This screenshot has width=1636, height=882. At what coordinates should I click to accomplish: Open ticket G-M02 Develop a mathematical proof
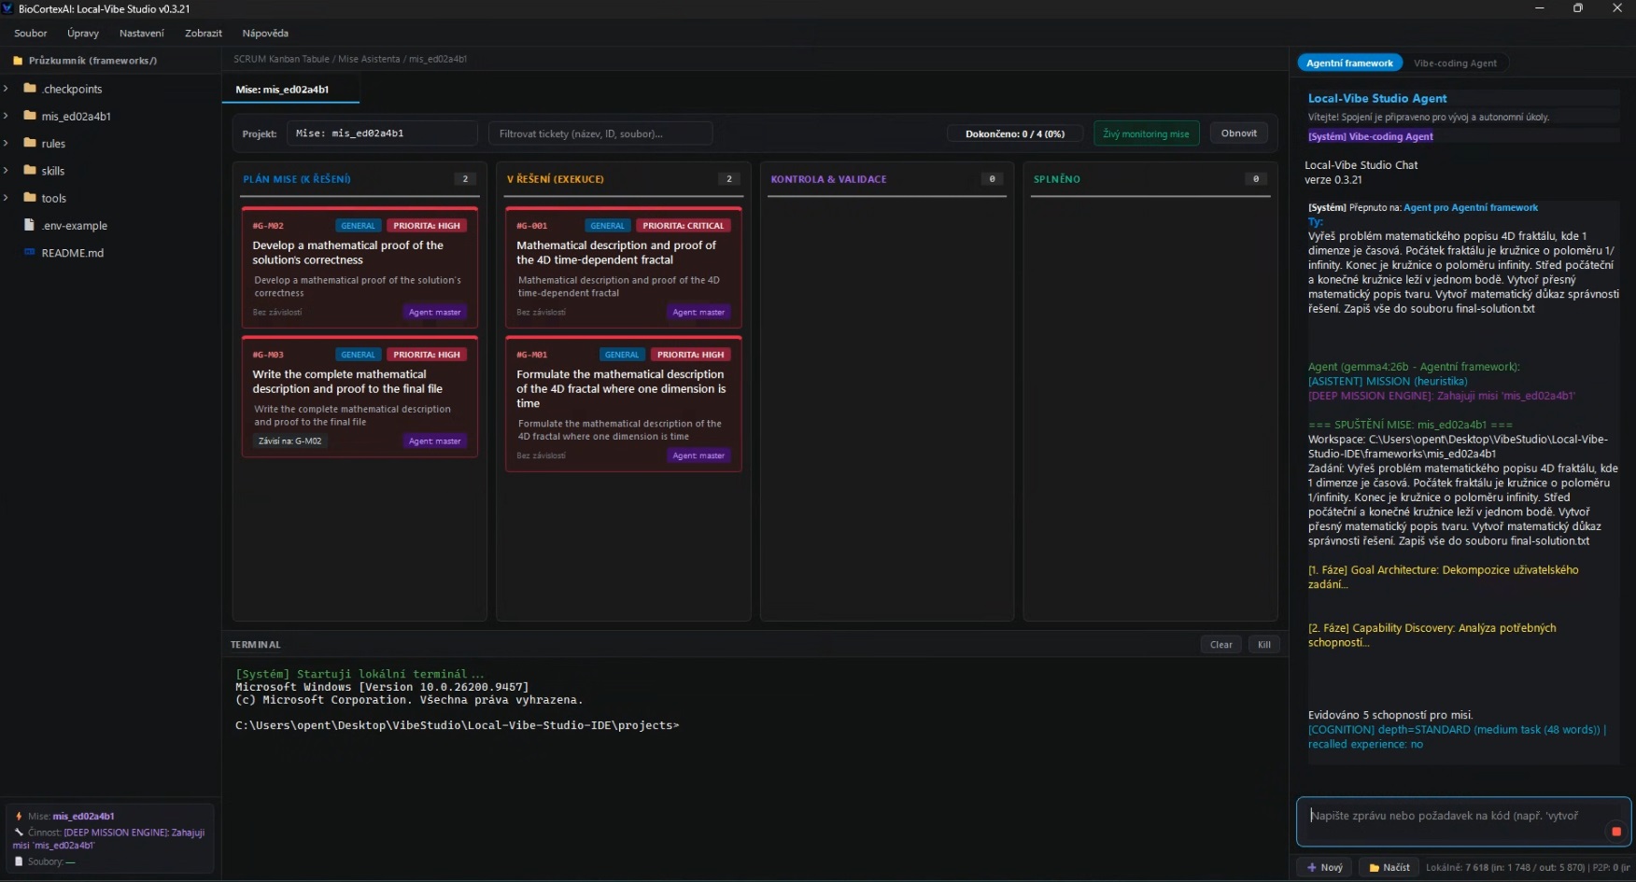point(360,267)
